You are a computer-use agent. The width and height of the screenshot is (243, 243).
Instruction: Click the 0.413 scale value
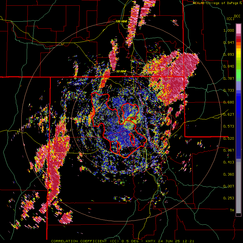229,162
